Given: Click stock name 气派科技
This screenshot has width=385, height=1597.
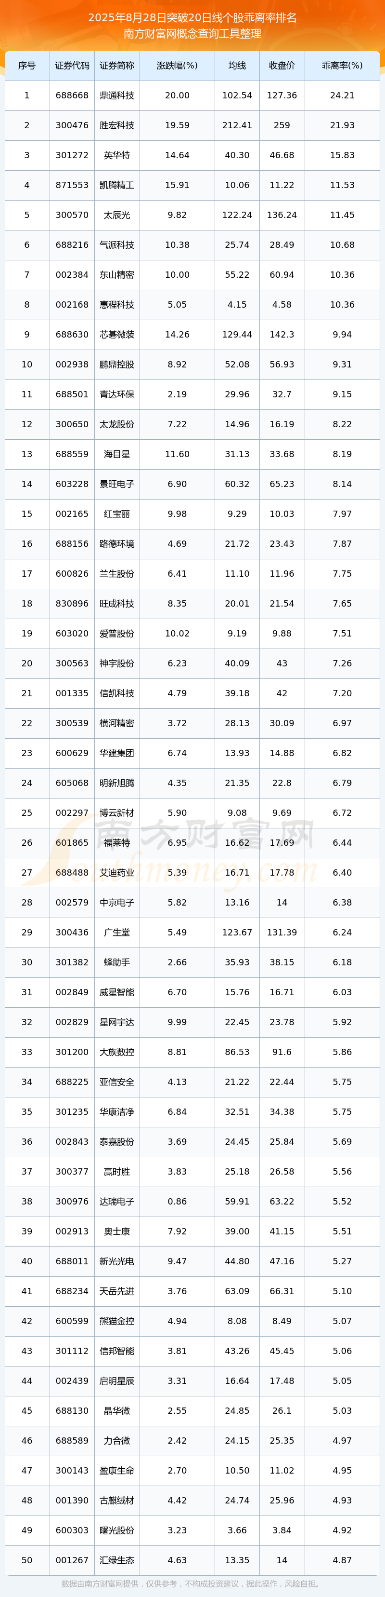Looking at the screenshot, I should click(x=117, y=245).
